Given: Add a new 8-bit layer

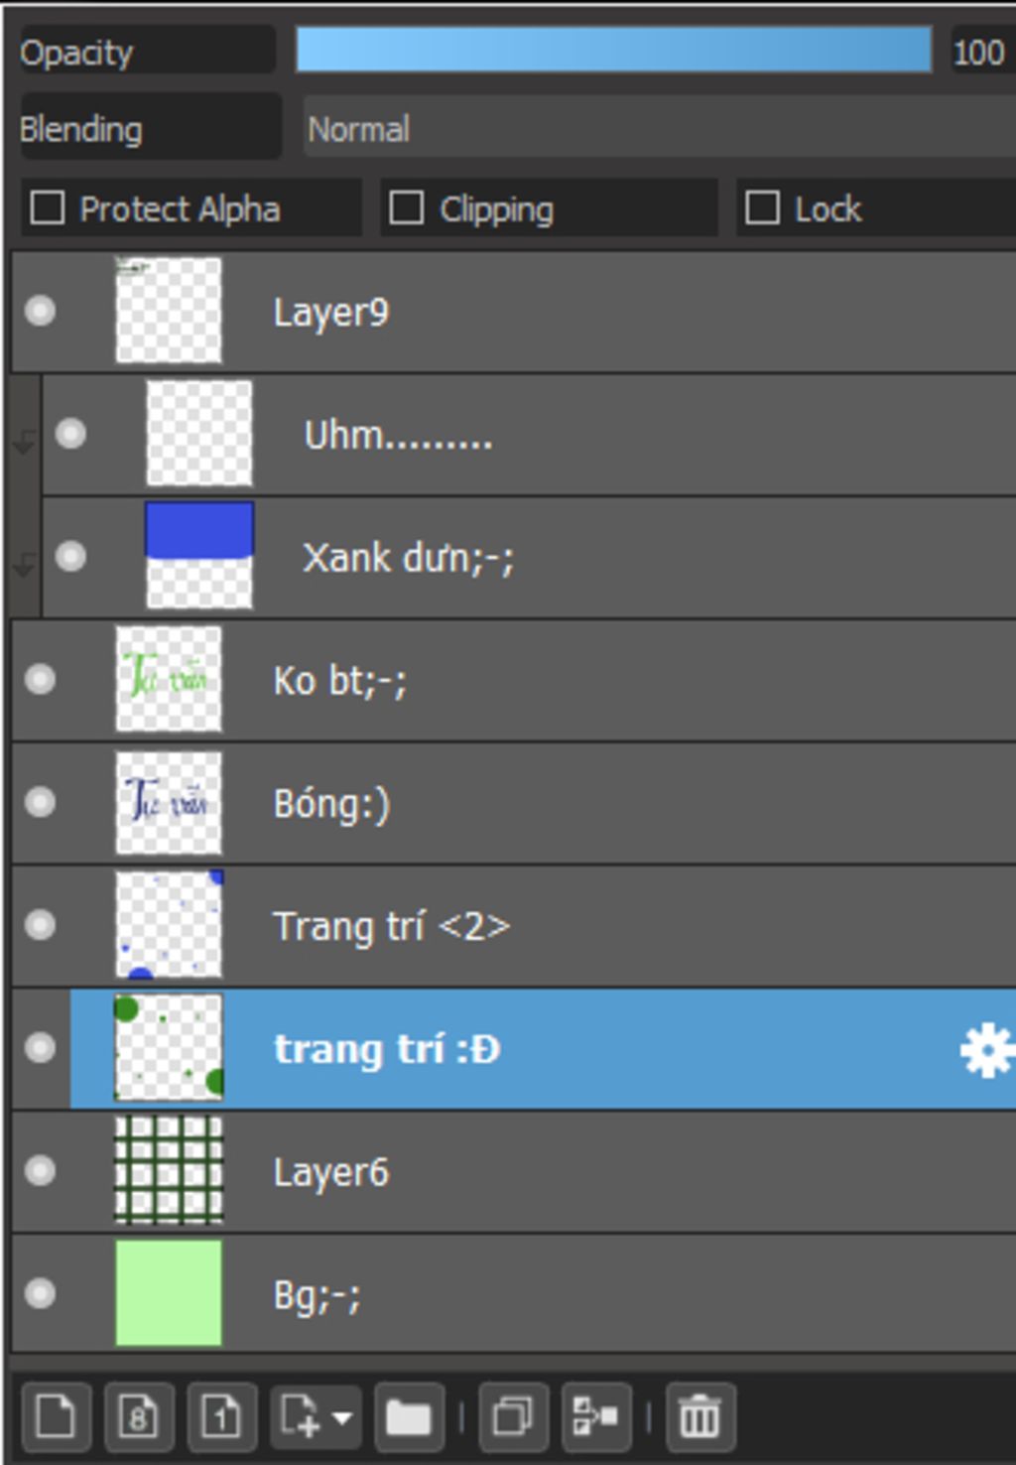Looking at the screenshot, I should click(x=139, y=1415).
